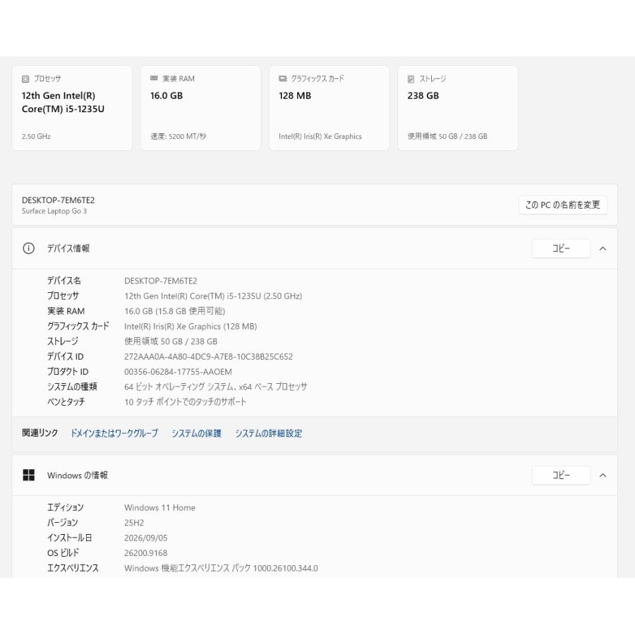The width and height of the screenshot is (635, 635).
Task: Click the エクスペリエンス label
Action: (x=73, y=568)
